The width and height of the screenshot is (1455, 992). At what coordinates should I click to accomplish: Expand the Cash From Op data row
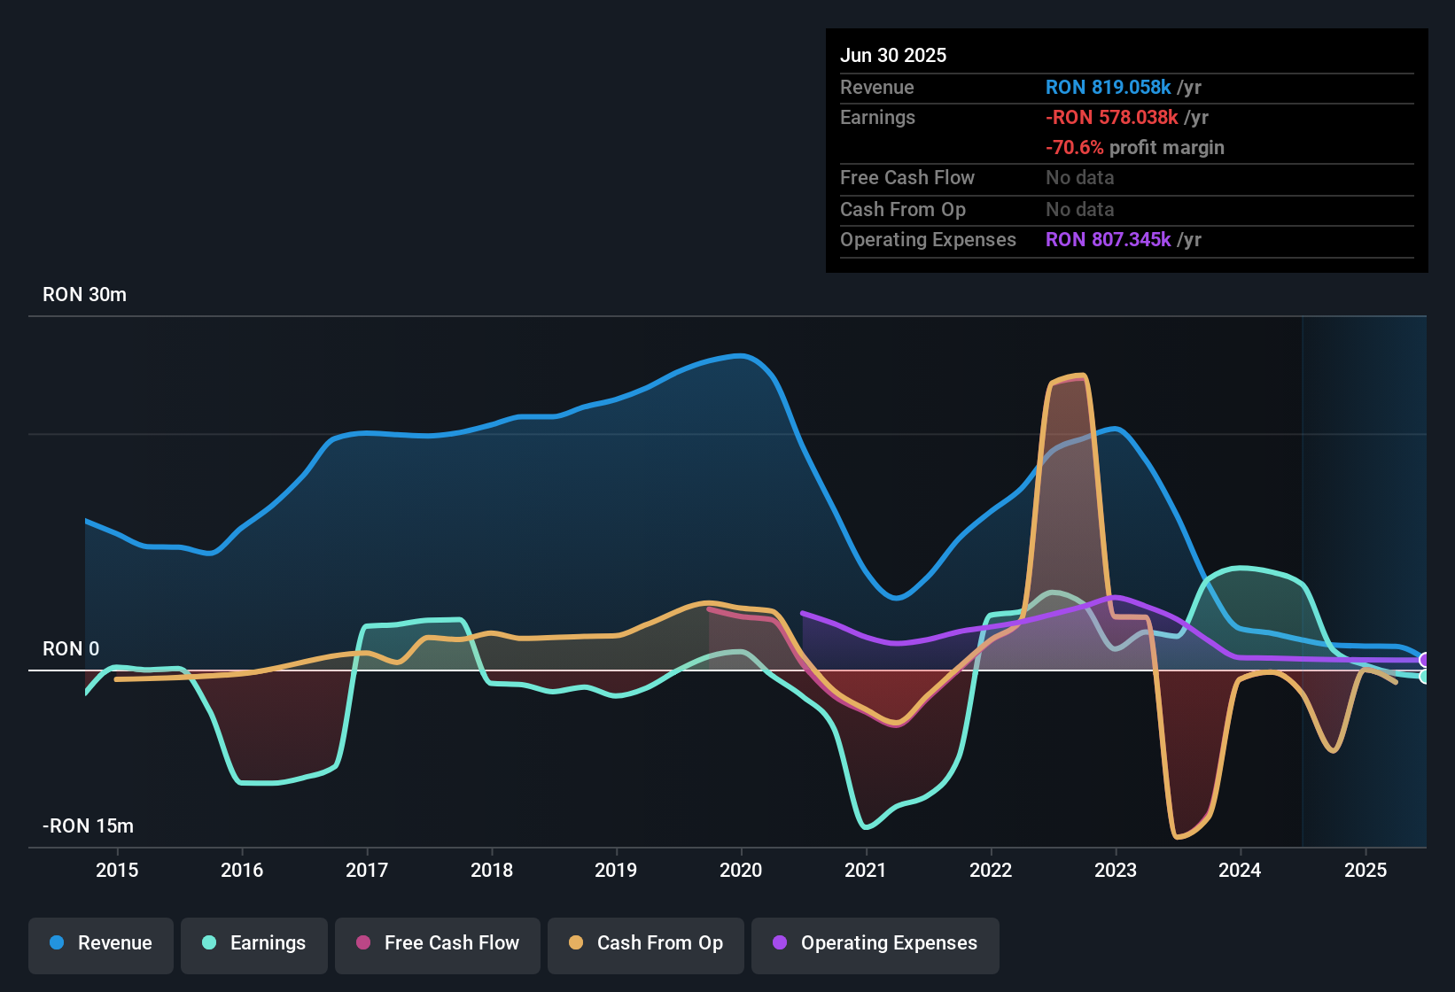pyautogui.click(x=902, y=209)
